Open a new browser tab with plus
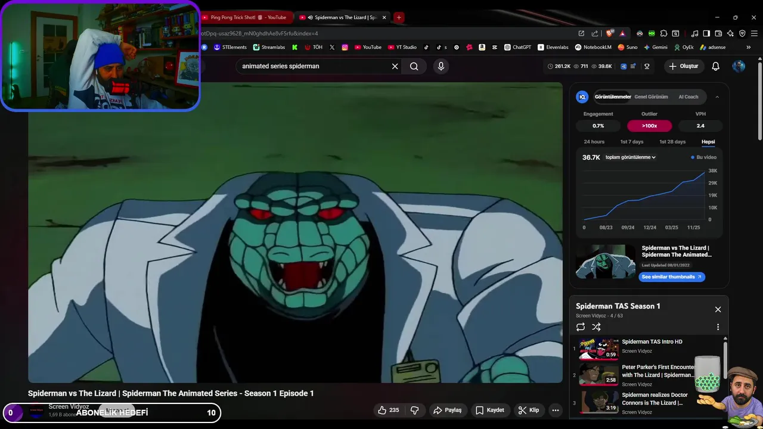Image resolution: width=763 pixels, height=429 pixels. coord(399,17)
